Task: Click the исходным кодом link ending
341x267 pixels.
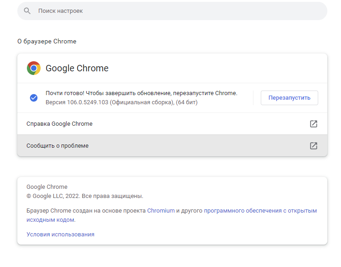Action: tap(50, 220)
